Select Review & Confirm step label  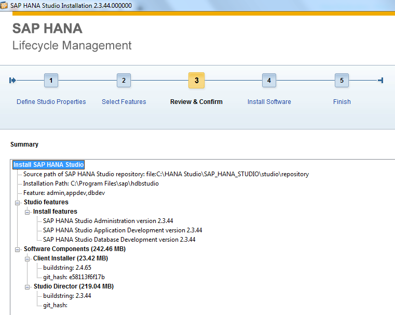[196, 102]
